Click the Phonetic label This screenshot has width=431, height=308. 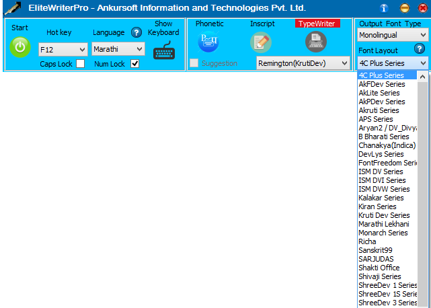pyautogui.click(x=210, y=24)
